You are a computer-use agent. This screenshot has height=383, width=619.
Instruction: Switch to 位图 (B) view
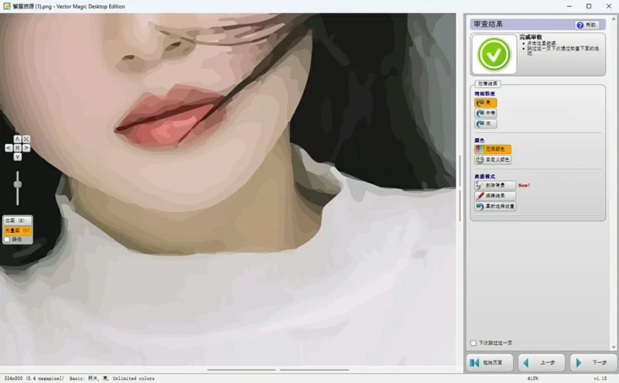point(16,221)
